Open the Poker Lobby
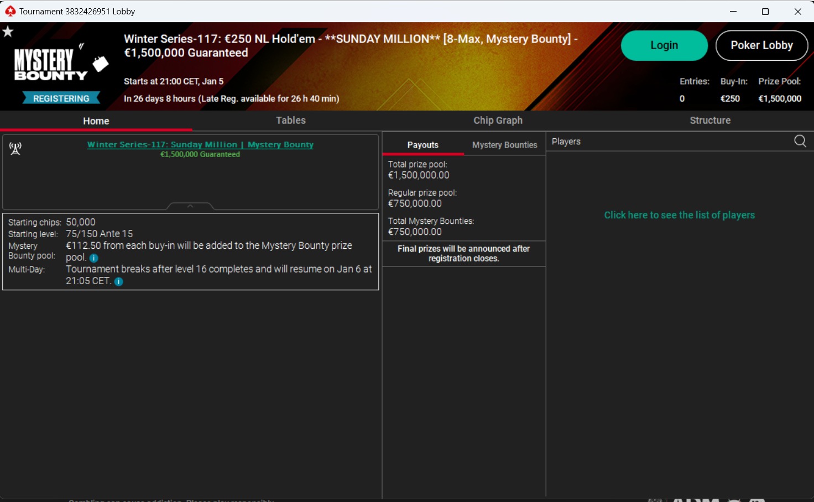 pos(761,45)
